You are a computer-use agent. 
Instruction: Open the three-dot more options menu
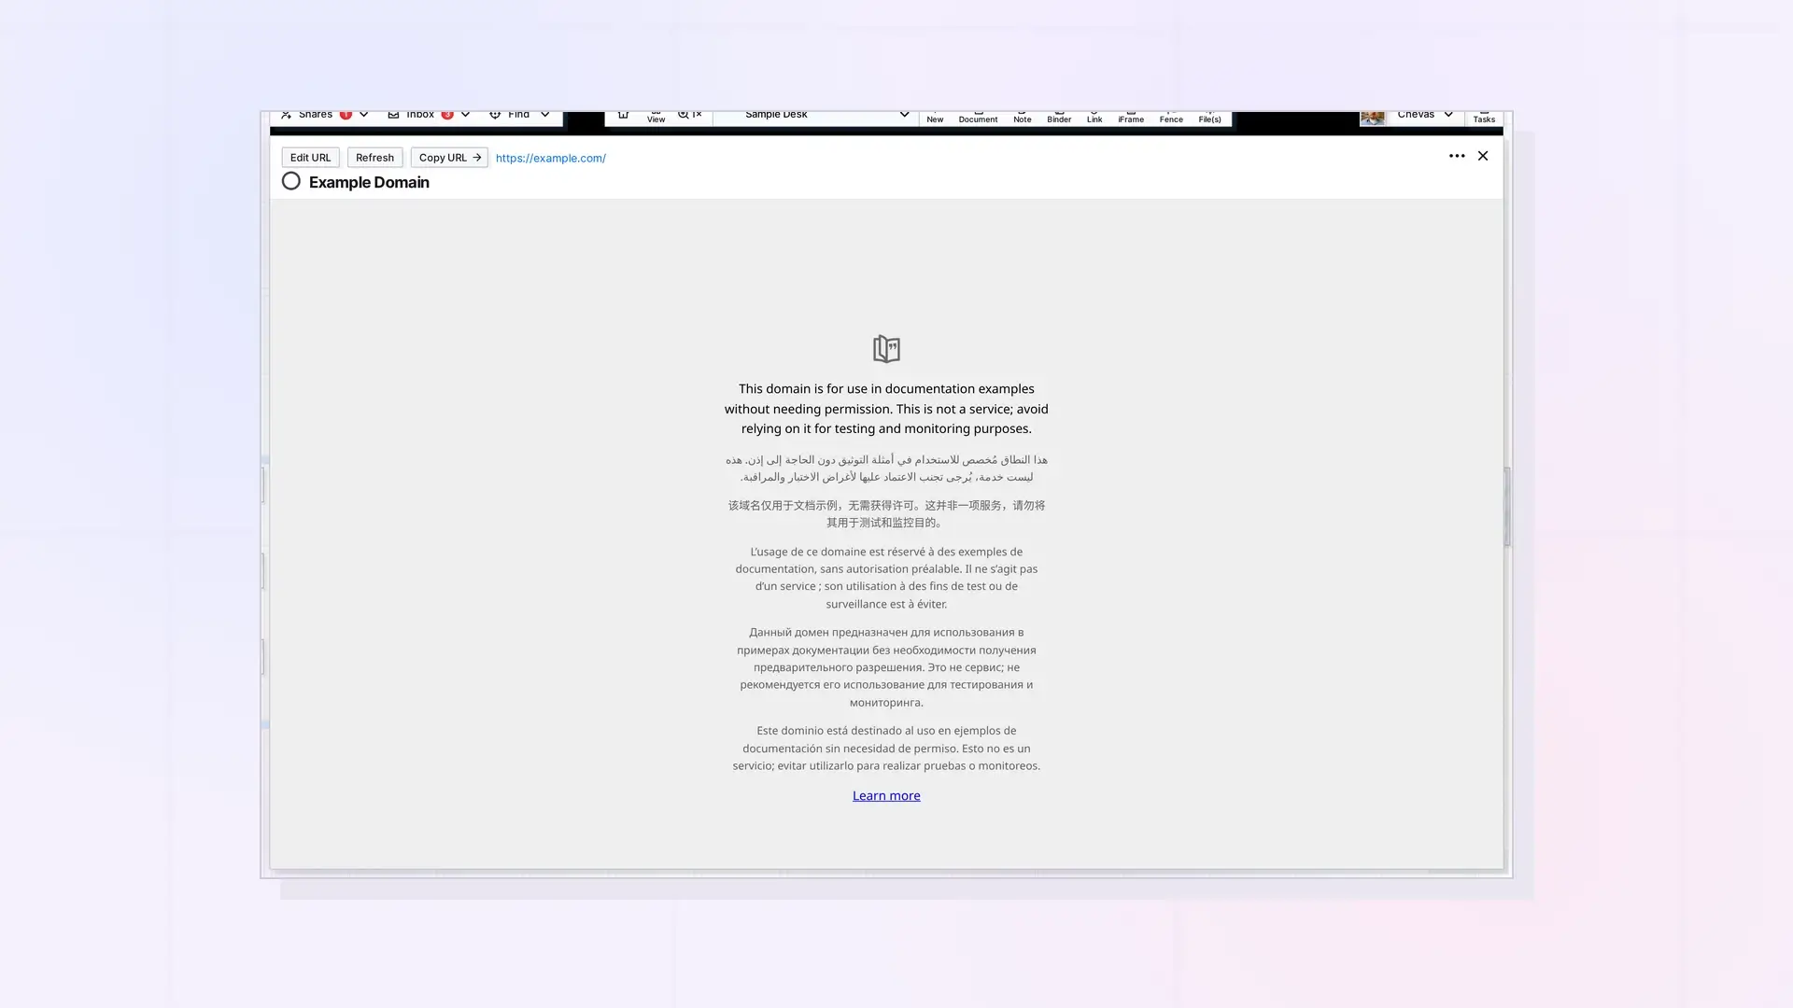click(x=1457, y=156)
